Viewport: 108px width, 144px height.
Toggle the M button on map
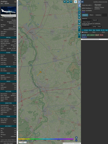[x=79, y=24]
